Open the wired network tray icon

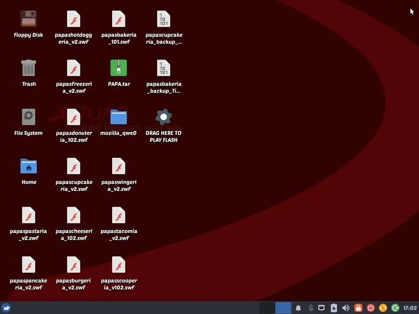(322, 308)
